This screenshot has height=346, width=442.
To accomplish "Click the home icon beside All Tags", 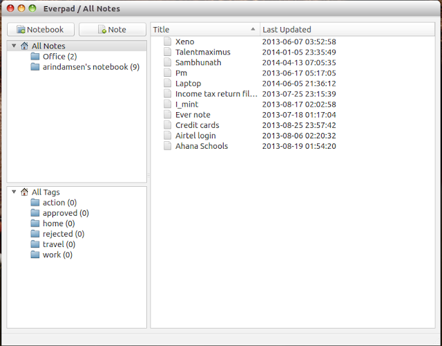I will tap(25, 192).
